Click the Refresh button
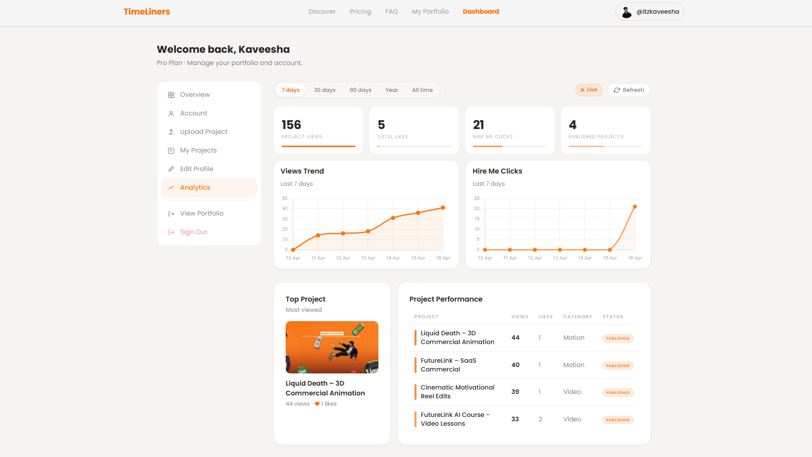Screen dimensions: 812x457 coord(628,90)
